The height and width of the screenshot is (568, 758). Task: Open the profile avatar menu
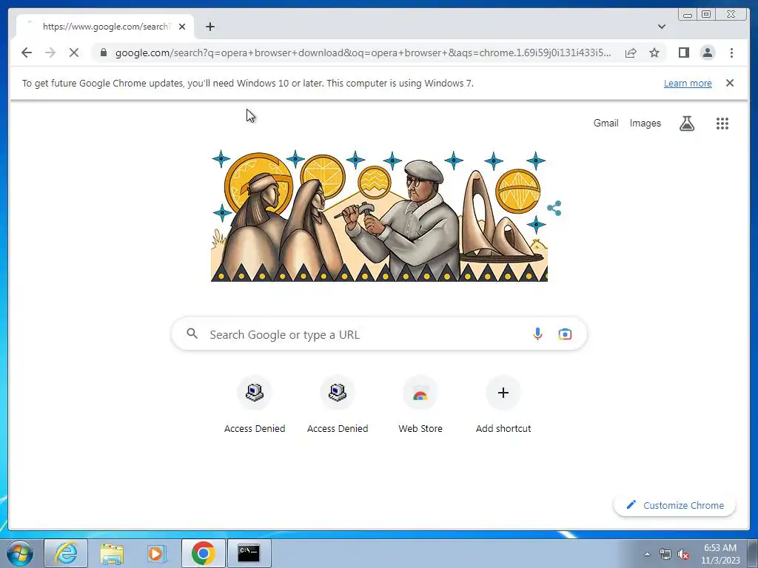tap(707, 53)
